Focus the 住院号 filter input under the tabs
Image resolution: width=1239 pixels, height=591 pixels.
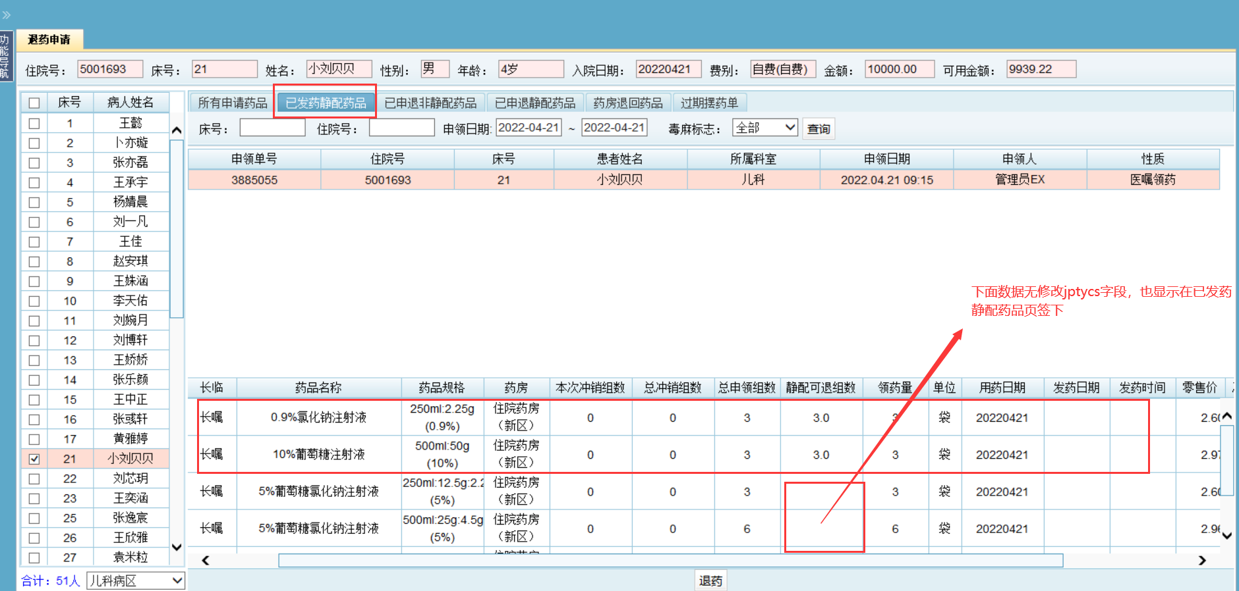402,128
